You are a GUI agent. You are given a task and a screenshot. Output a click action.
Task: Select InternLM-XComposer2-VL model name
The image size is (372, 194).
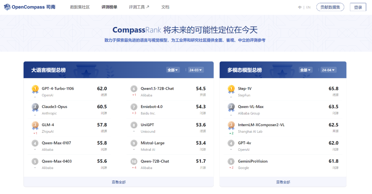(x=261, y=125)
